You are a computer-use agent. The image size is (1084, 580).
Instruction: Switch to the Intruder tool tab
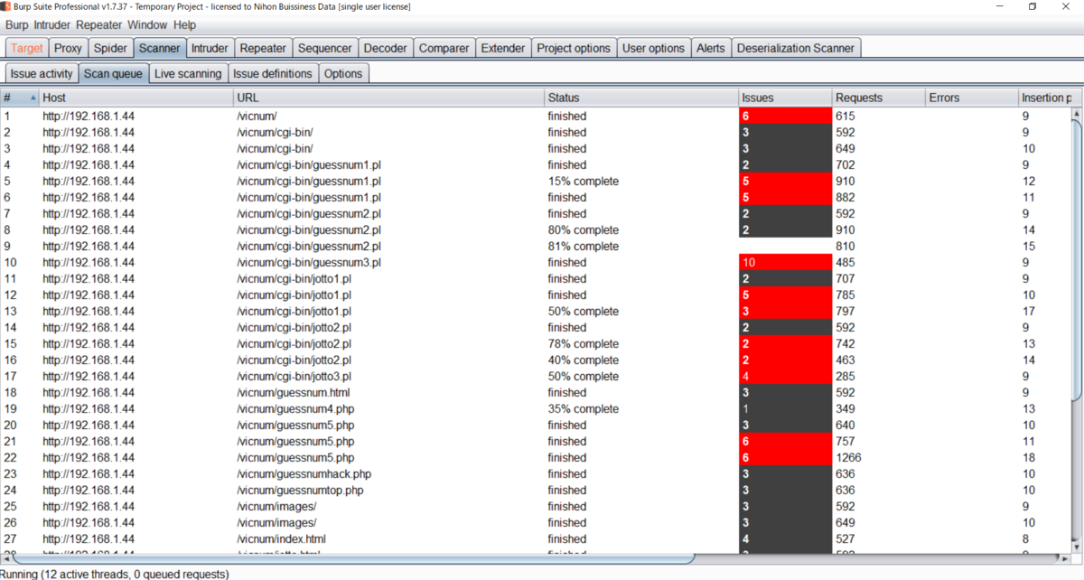tap(210, 48)
